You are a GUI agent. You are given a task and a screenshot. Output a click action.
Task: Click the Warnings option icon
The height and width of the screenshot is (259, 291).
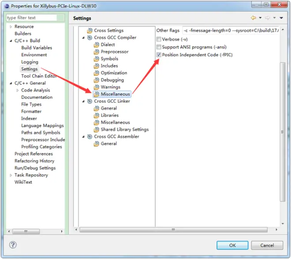[96, 87]
